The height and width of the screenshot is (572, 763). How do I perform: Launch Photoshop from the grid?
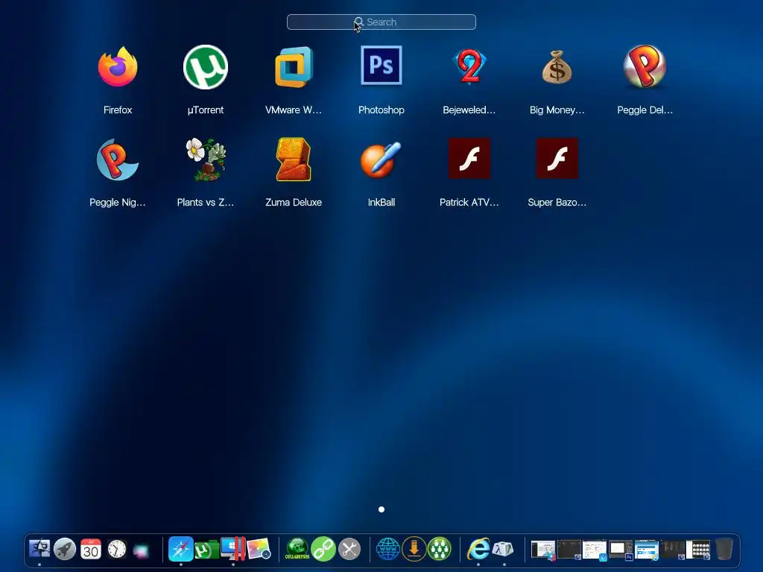click(x=381, y=66)
